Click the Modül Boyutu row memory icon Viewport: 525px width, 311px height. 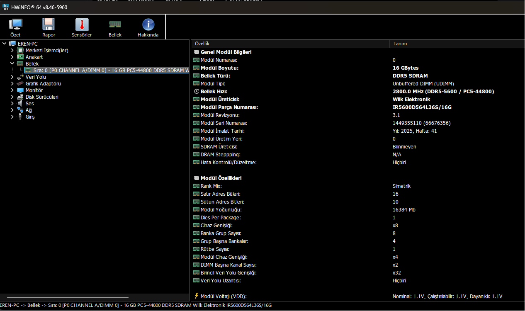[x=197, y=68]
